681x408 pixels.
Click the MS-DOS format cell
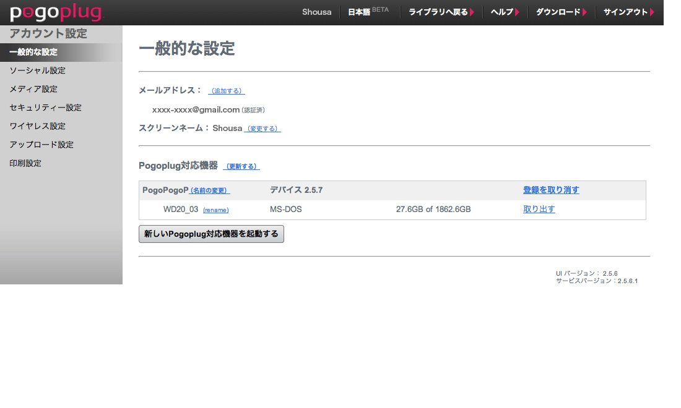[x=286, y=210]
